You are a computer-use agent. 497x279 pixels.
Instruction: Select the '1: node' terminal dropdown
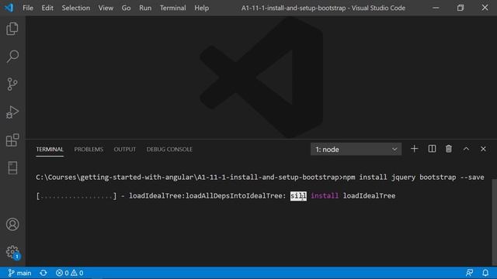click(356, 150)
